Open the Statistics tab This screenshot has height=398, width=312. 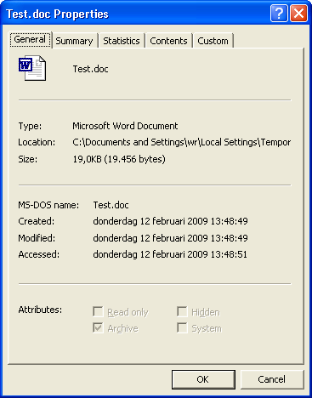click(122, 41)
